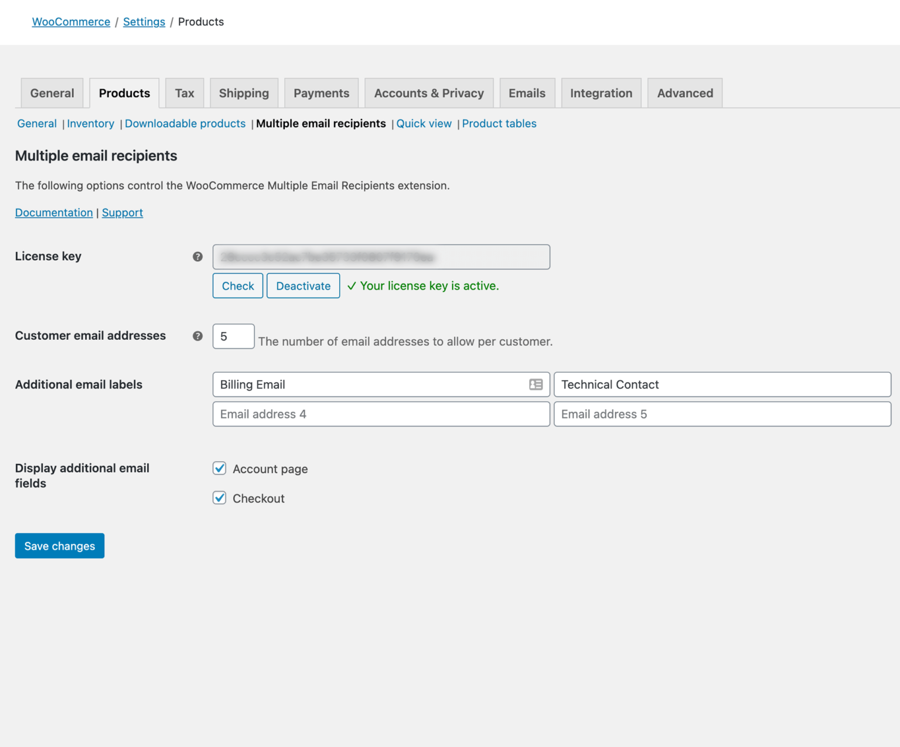
Task: Switch to the Emails tab
Action: 527,93
